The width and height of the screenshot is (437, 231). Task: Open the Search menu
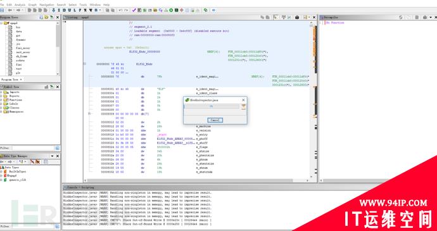(x=61, y=4)
